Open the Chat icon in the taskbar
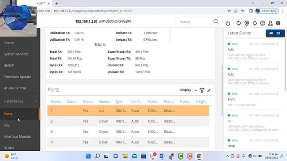This screenshot has height=161, width=287. (x=116, y=156)
